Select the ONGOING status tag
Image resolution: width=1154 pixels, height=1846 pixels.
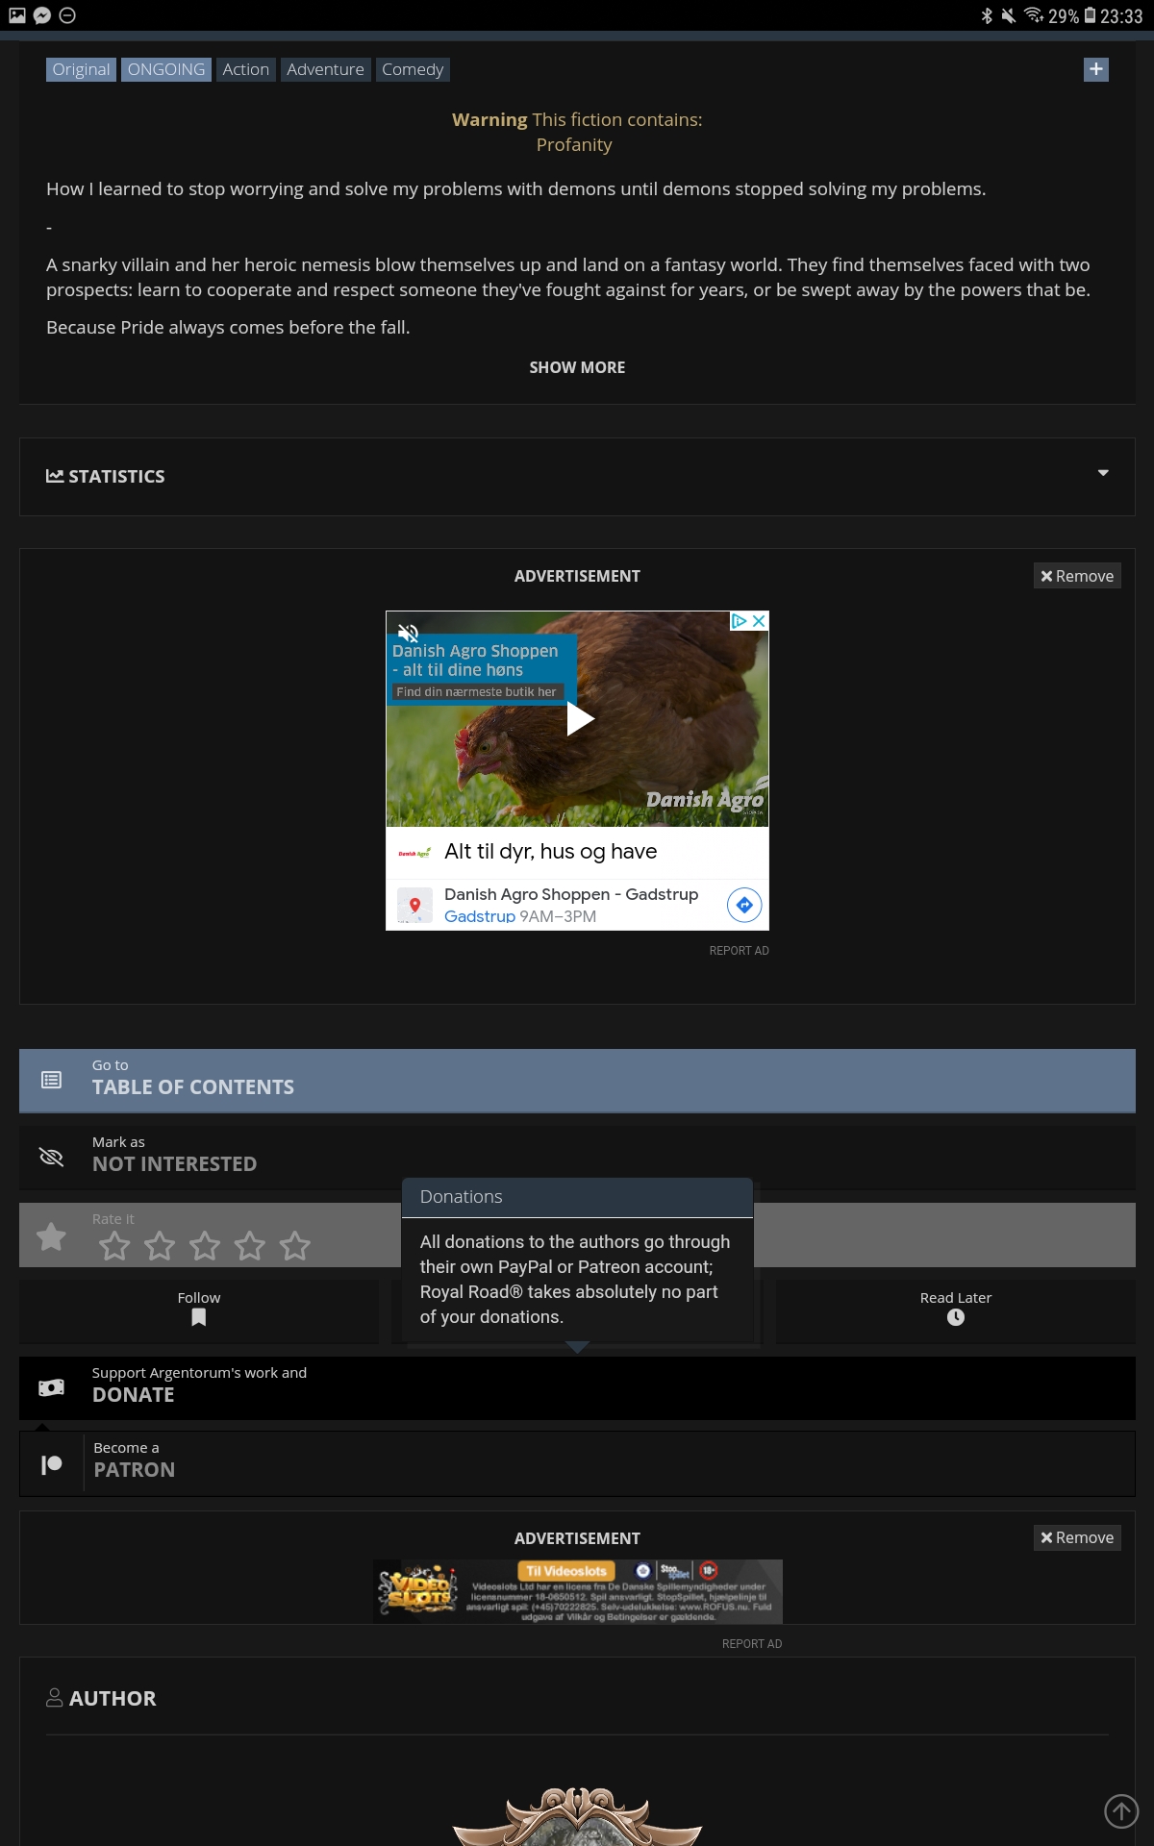(166, 69)
